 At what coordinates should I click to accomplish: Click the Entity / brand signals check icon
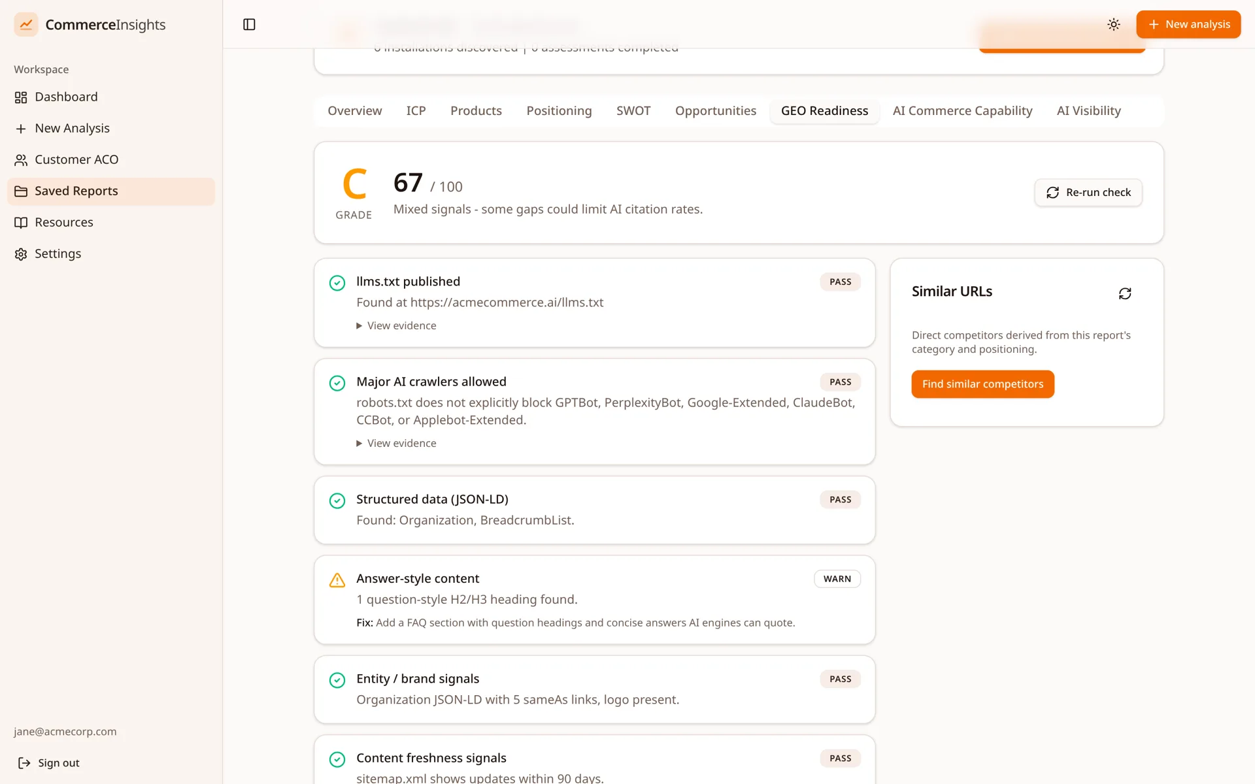337,680
